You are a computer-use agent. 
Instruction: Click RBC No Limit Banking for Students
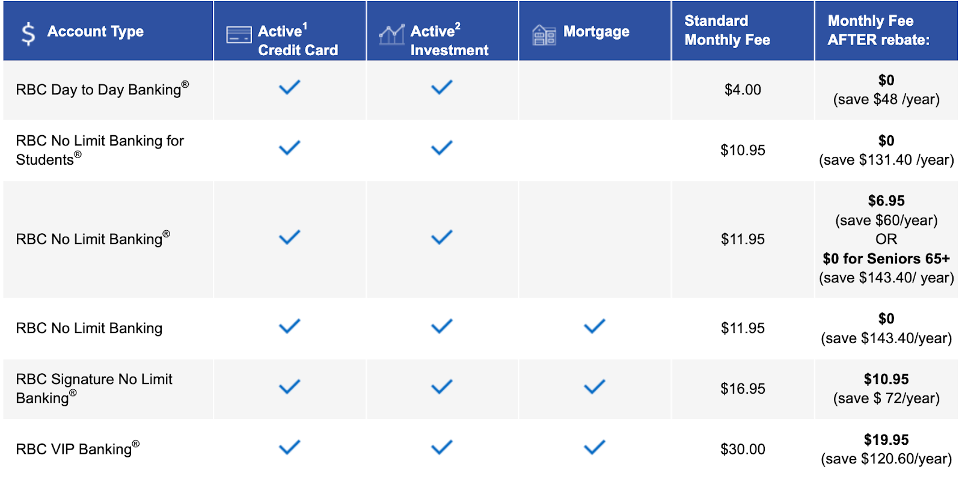point(99,150)
